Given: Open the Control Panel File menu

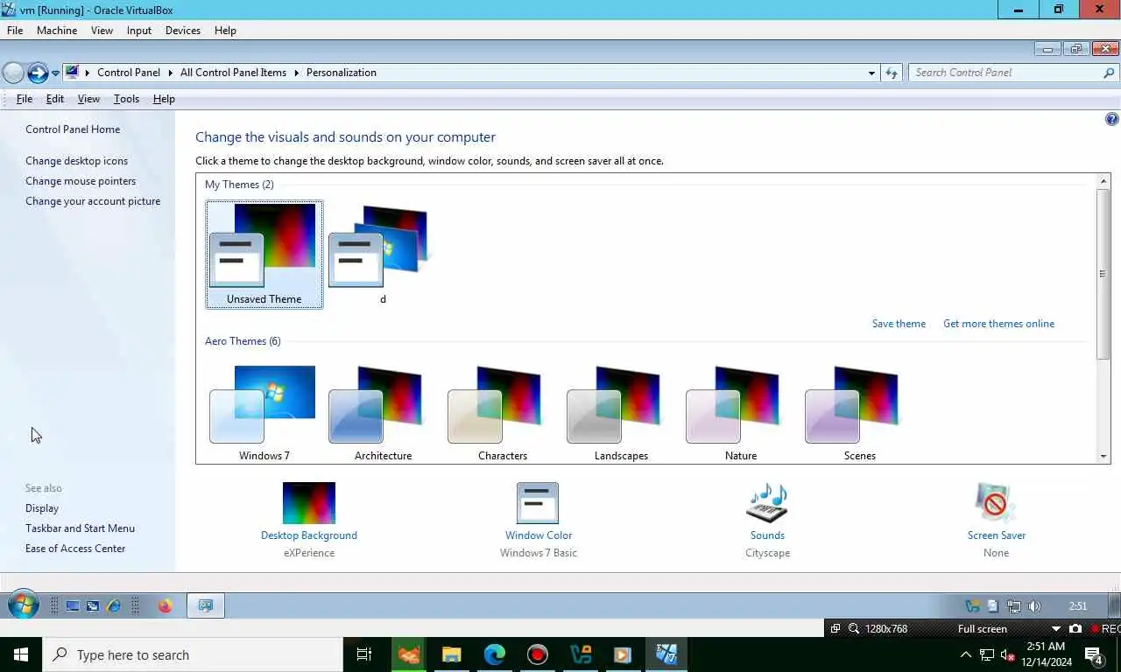Looking at the screenshot, I should pyautogui.click(x=25, y=99).
